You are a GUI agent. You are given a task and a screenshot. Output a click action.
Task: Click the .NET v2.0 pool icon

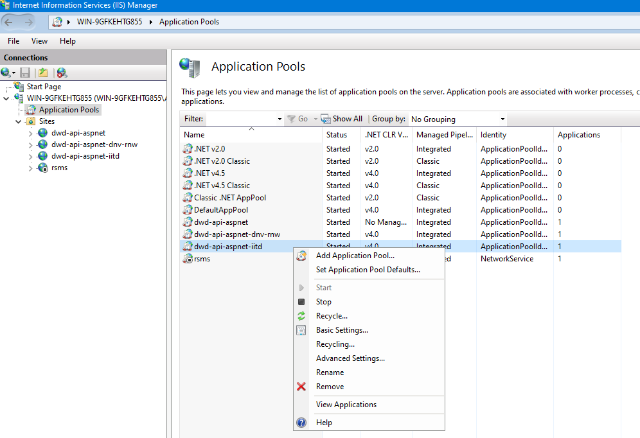pyautogui.click(x=188, y=149)
